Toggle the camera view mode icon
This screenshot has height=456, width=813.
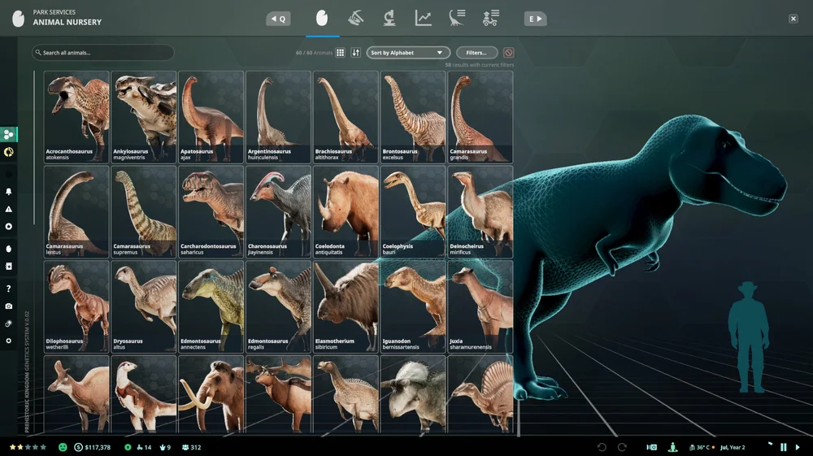coord(652,447)
